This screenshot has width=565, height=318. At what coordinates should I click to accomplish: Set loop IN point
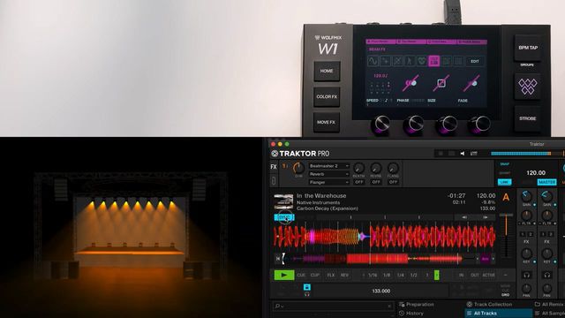(461, 275)
